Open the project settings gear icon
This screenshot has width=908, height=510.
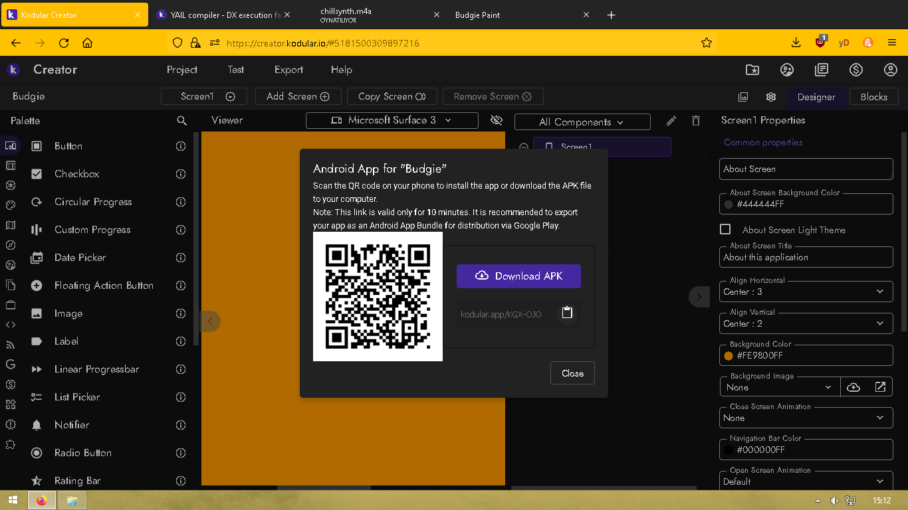(x=771, y=97)
